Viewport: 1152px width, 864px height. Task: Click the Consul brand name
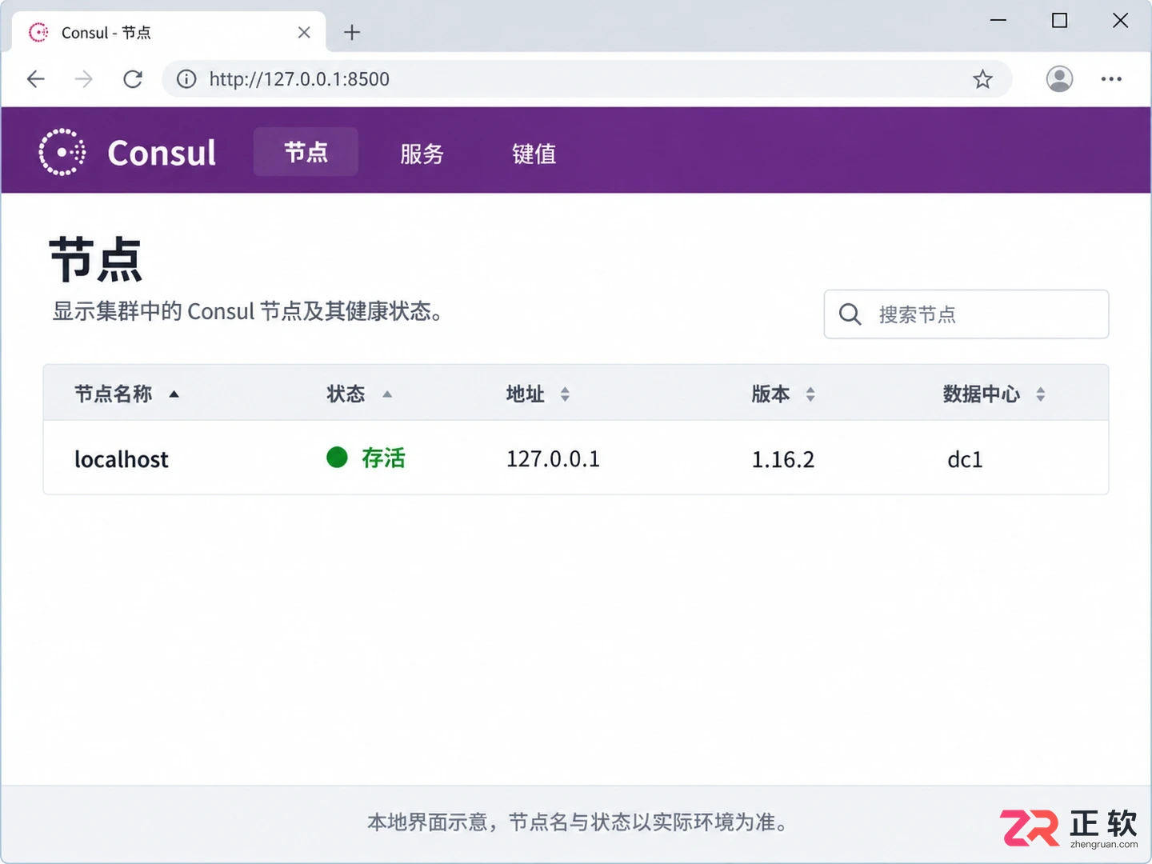(162, 153)
